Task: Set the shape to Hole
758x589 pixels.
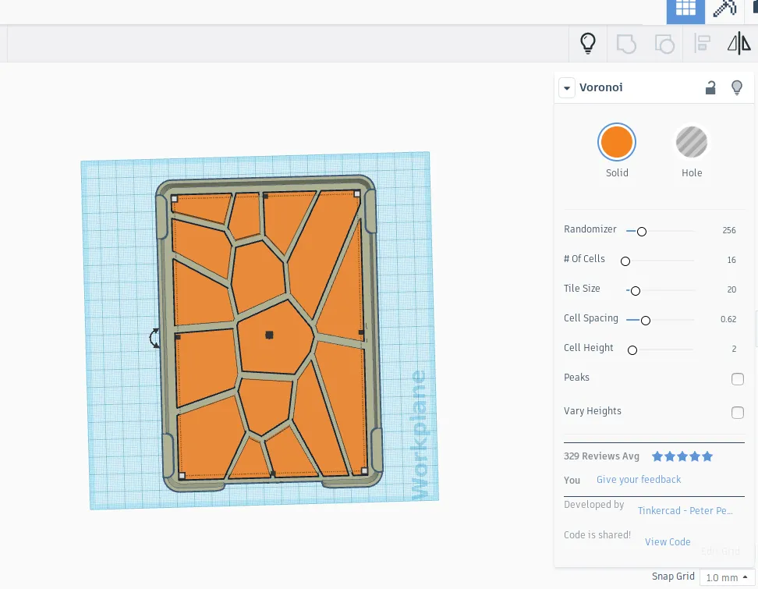Action: click(691, 142)
